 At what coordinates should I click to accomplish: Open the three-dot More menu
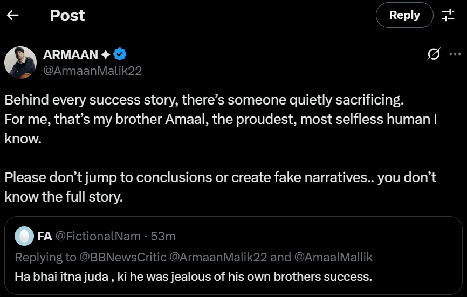[455, 54]
